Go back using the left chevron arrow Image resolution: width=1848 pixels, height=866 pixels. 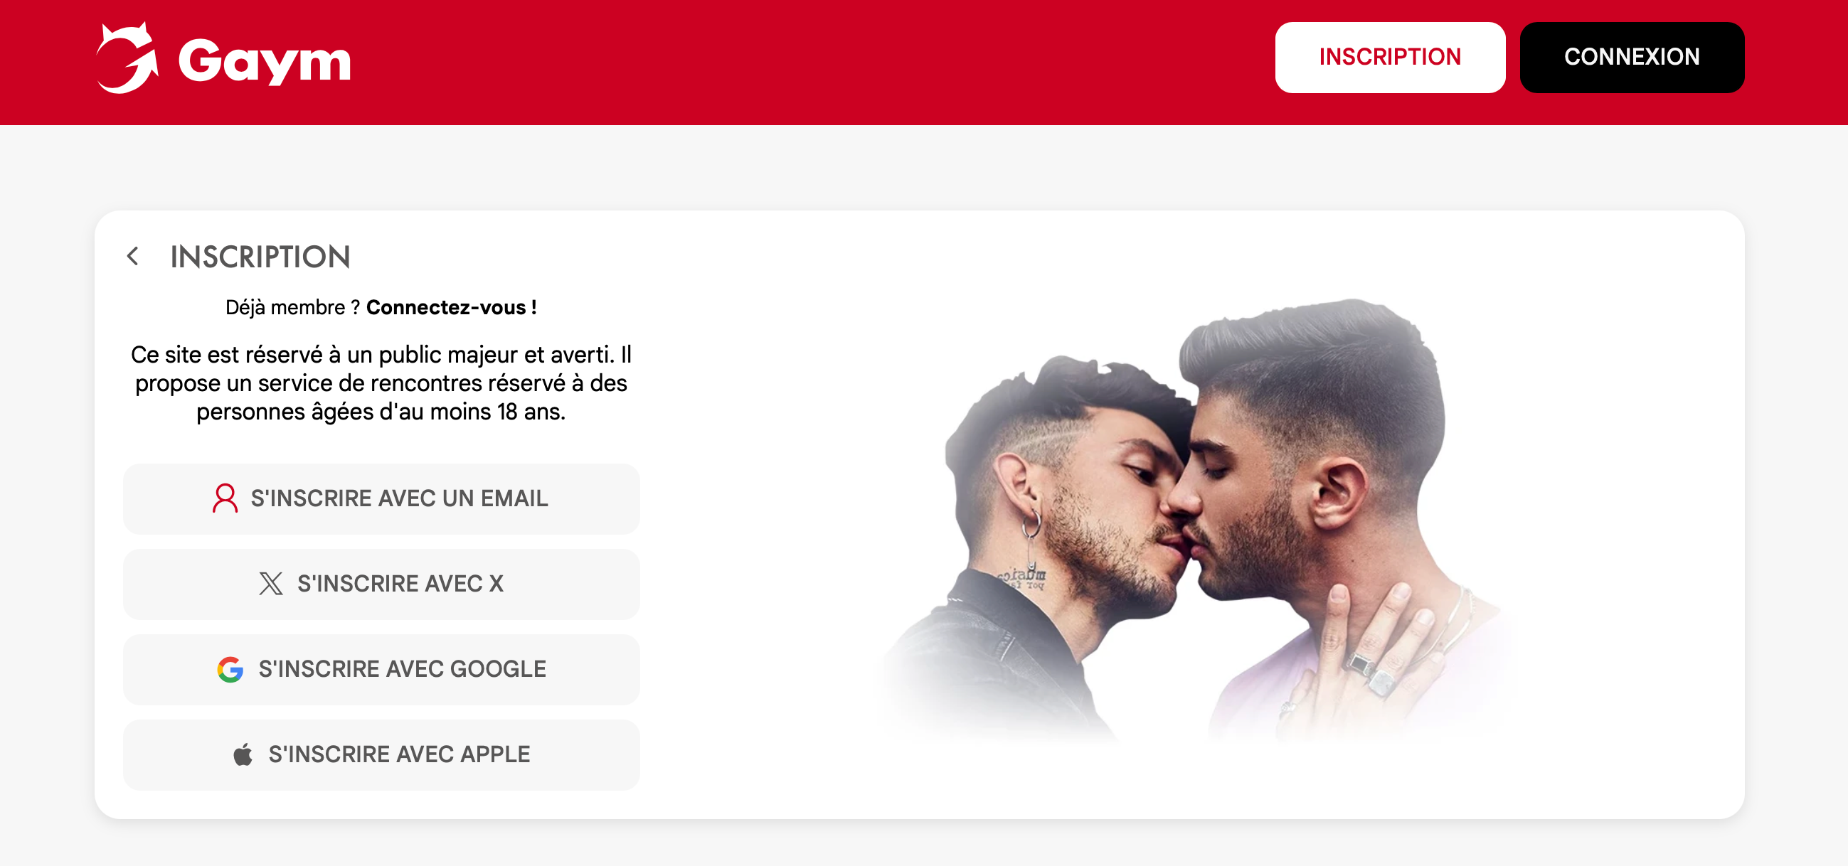click(x=133, y=256)
